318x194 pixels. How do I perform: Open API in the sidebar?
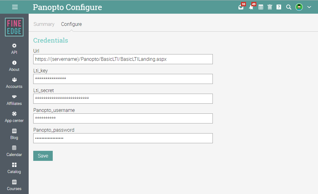coord(14,49)
